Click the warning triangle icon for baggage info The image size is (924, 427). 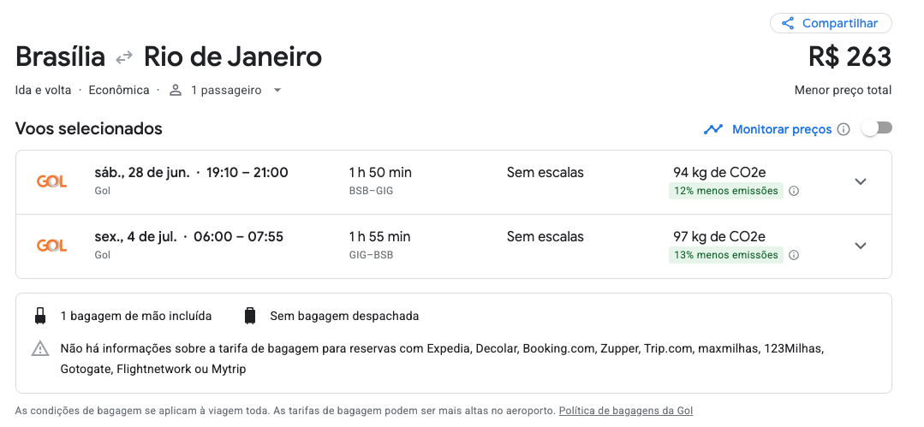click(40, 348)
